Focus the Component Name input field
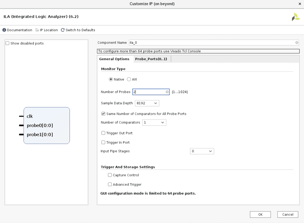 [x=214, y=42]
